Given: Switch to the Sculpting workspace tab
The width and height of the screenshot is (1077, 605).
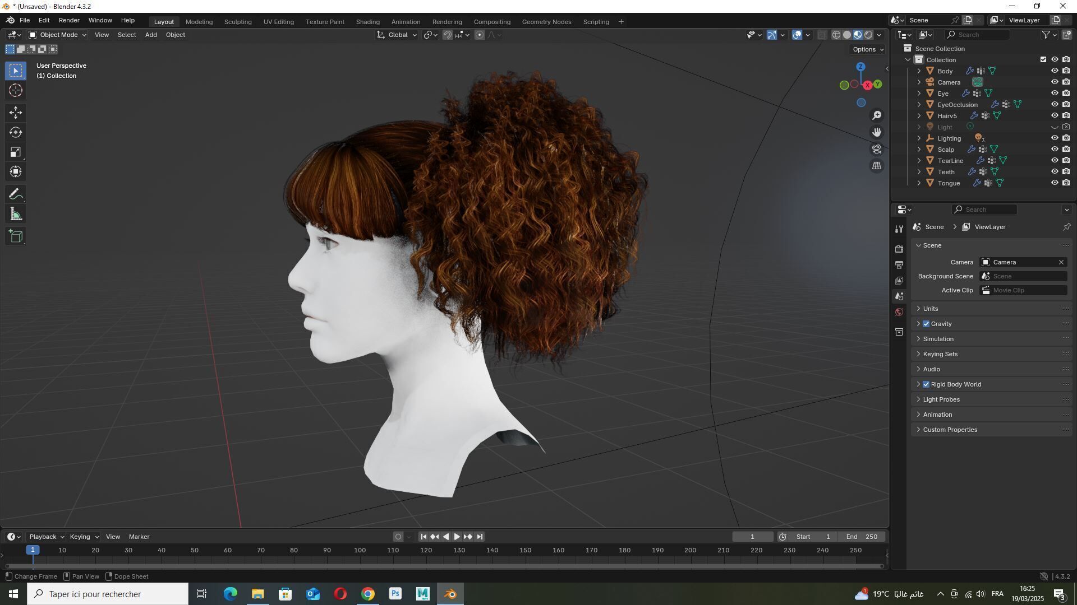Looking at the screenshot, I should 238,22.
